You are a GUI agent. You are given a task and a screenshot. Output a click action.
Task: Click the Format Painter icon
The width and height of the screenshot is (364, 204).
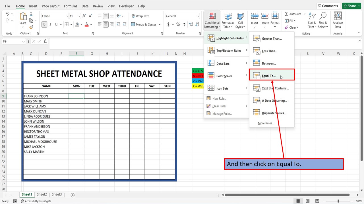point(31,27)
